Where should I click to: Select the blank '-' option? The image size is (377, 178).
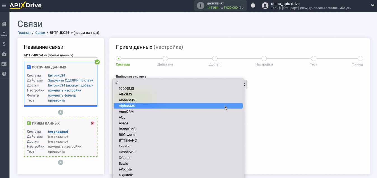click(x=178, y=83)
